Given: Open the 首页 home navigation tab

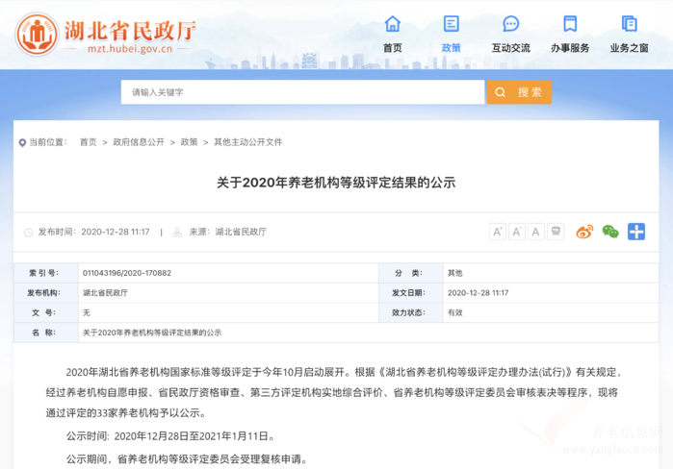Looking at the screenshot, I should [393, 35].
